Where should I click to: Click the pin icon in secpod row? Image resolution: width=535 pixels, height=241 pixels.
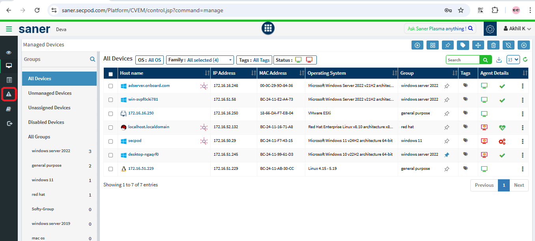(x=447, y=141)
